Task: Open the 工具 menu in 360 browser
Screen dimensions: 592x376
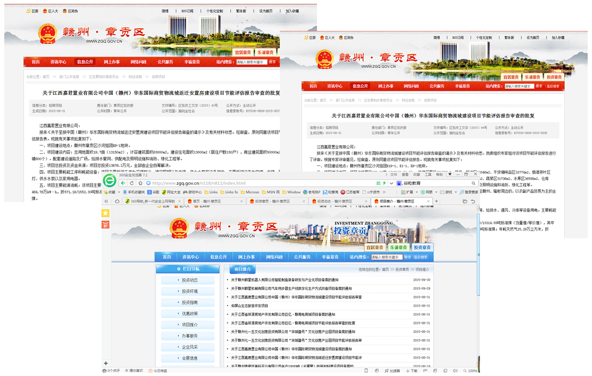Action: pos(428,175)
